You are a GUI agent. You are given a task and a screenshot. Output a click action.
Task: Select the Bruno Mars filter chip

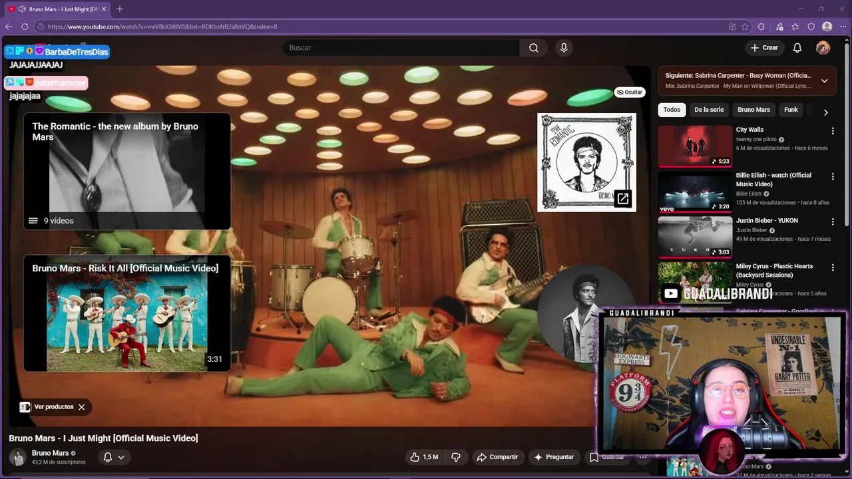753,110
